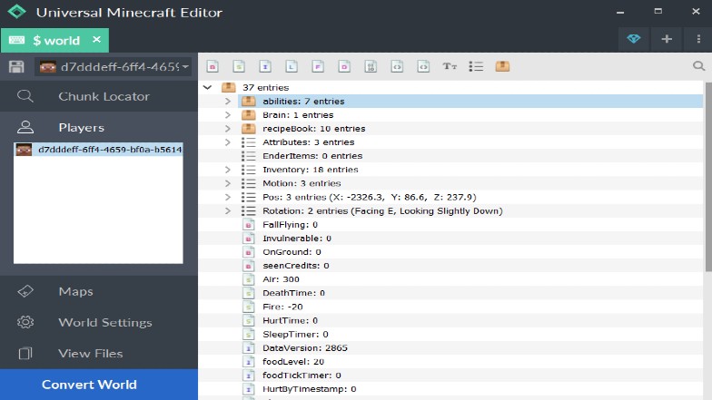
Task: Click the View Files icon
Action: click(25, 353)
